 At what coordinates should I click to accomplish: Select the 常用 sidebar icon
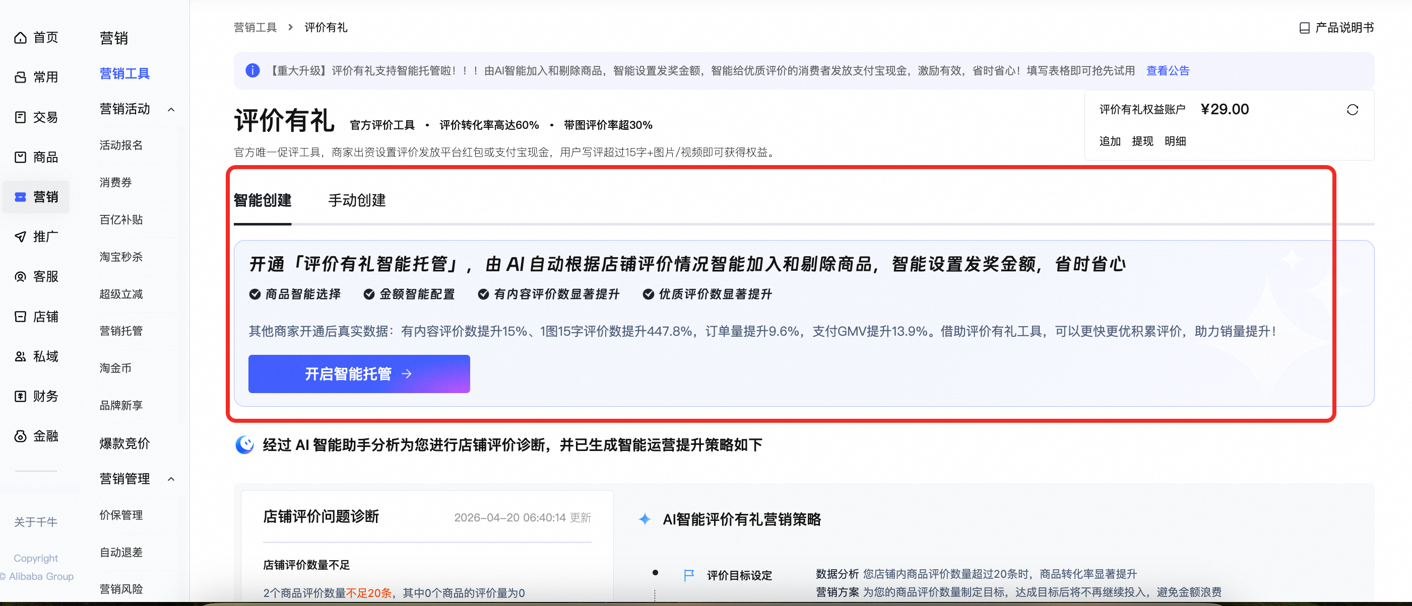coord(20,77)
